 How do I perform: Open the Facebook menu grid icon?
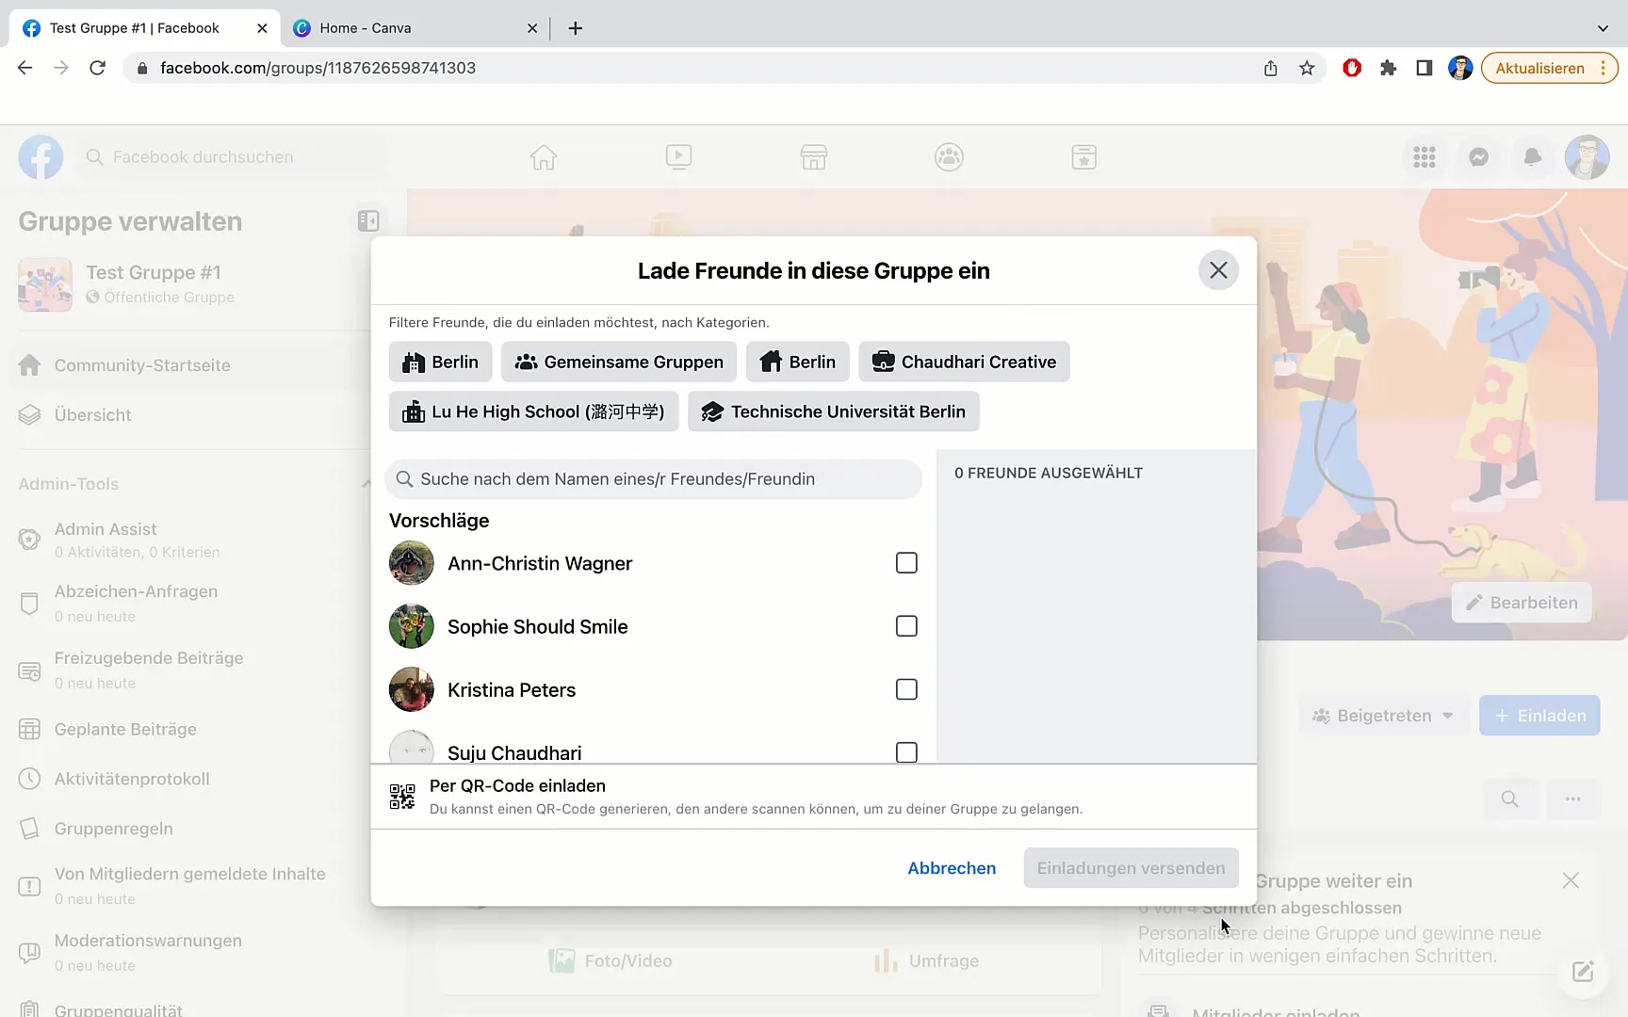(x=1424, y=157)
